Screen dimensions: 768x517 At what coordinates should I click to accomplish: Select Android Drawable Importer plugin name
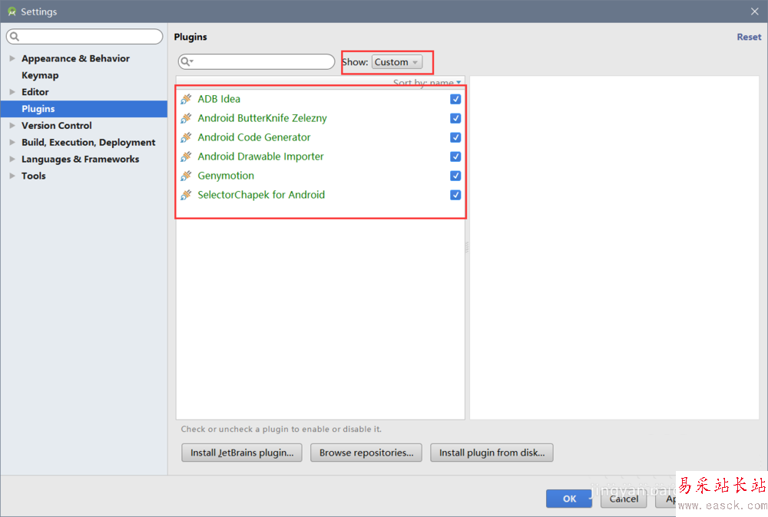pos(260,156)
